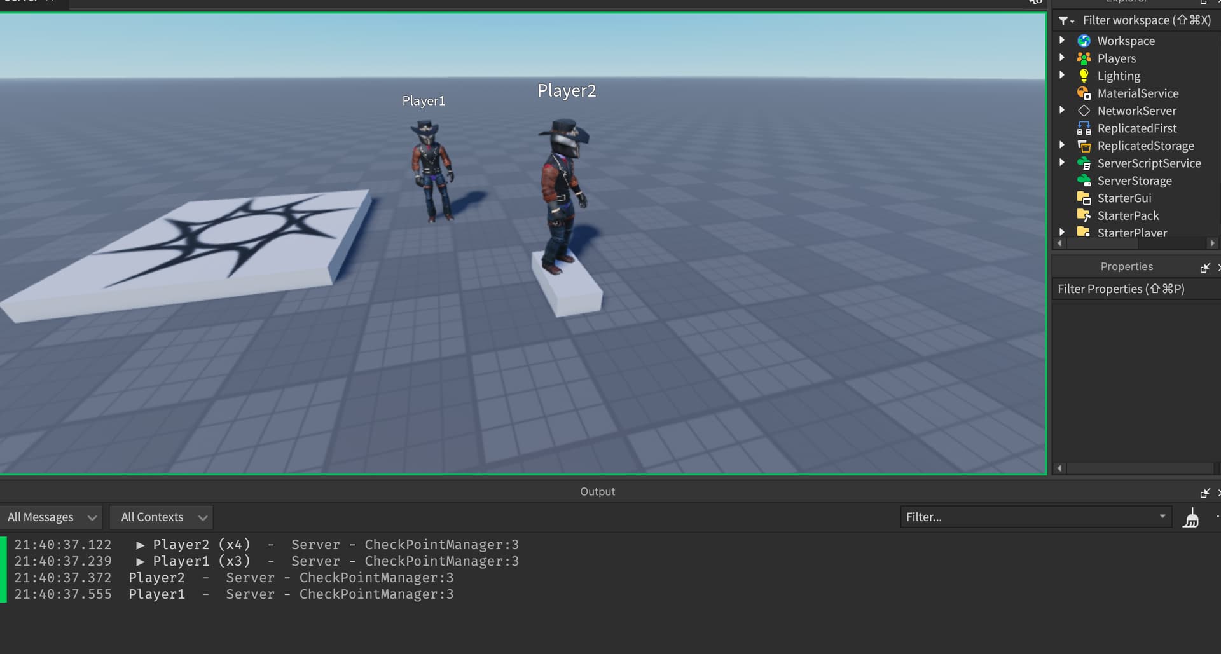Click the ReplicatedStorage icon
Screen dimensions: 1221x654
pos(1084,146)
